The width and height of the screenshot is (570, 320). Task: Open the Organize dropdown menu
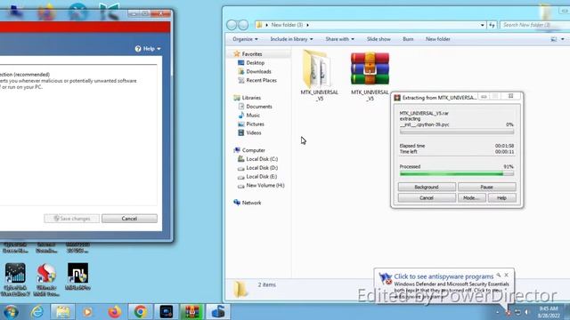246,39
